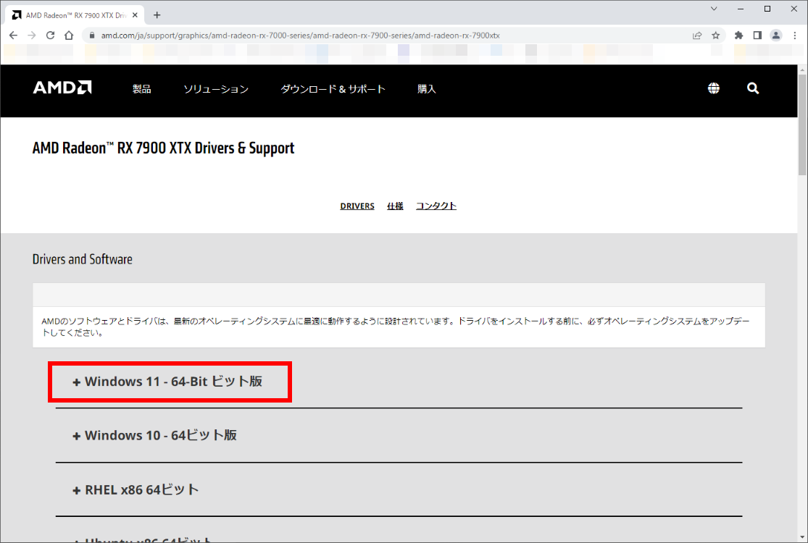Select the AMD Radeon browser tab
Screen dimensions: 808x543
click(75, 15)
